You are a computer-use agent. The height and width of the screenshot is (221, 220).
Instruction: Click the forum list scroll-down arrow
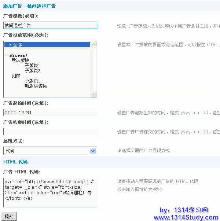(x=94, y=94)
